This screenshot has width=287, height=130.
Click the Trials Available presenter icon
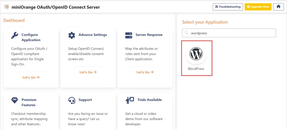[130, 100]
